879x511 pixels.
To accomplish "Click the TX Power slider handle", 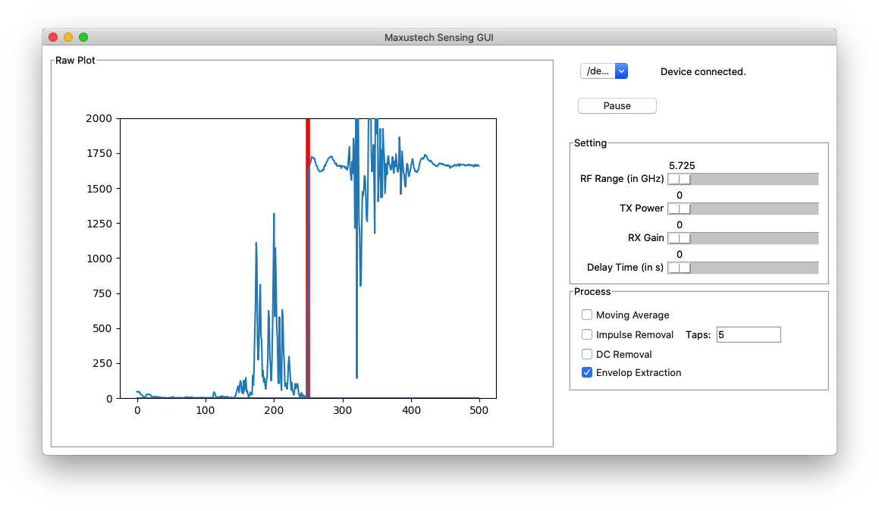I will tap(680, 209).
